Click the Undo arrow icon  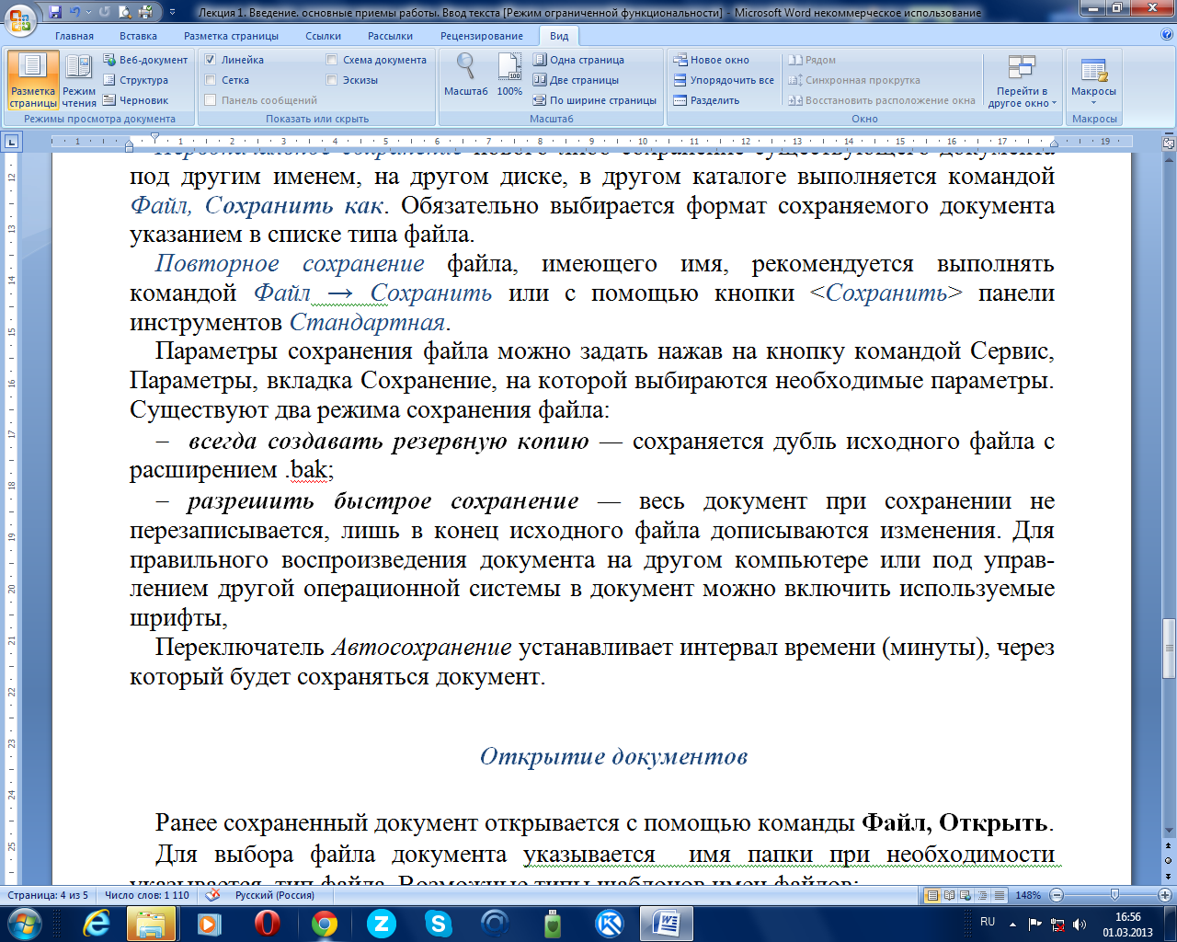tap(74, 12)
